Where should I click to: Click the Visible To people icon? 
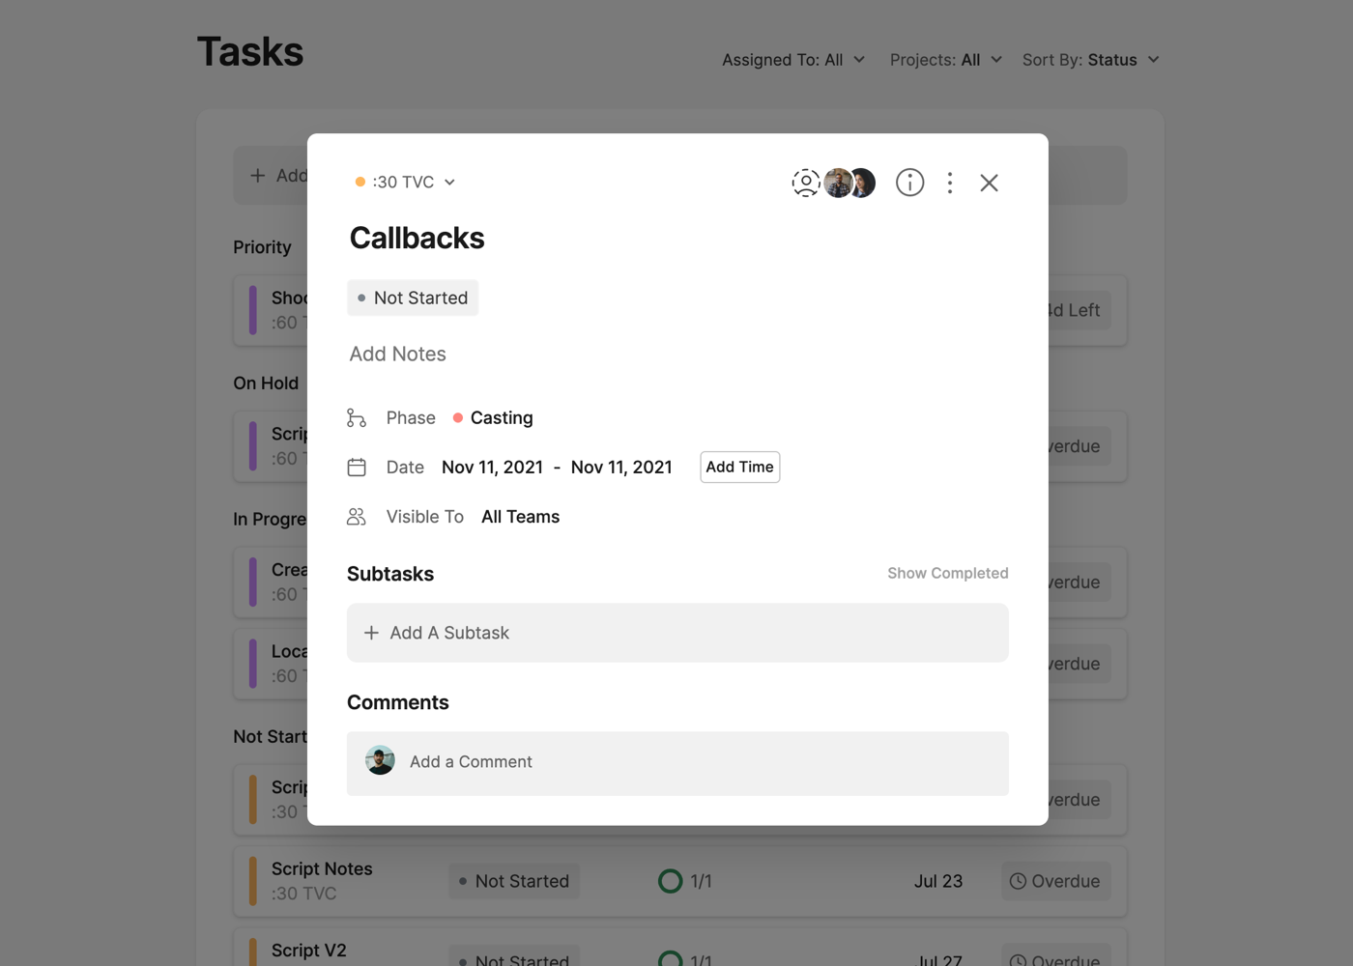[x=357, y=517]
